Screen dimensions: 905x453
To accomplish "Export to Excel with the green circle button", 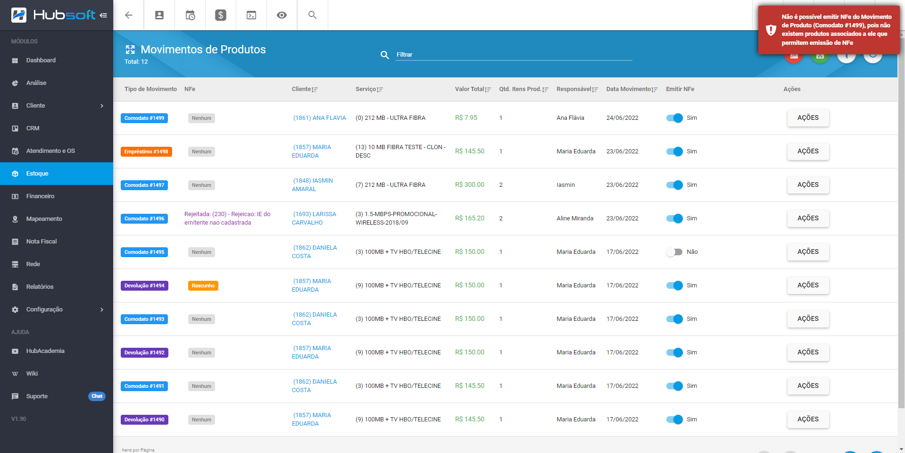I will click(820, 58).
